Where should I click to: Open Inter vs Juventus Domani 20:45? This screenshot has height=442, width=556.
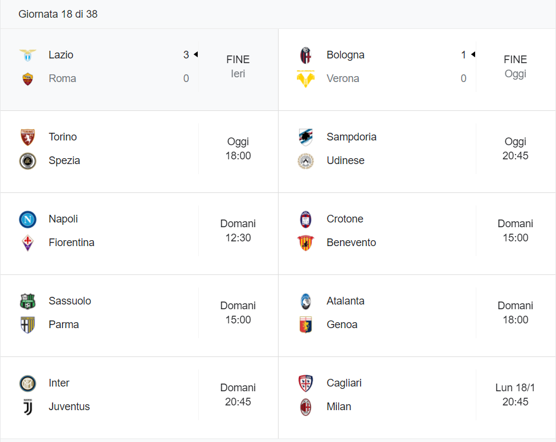click(139, 398)
